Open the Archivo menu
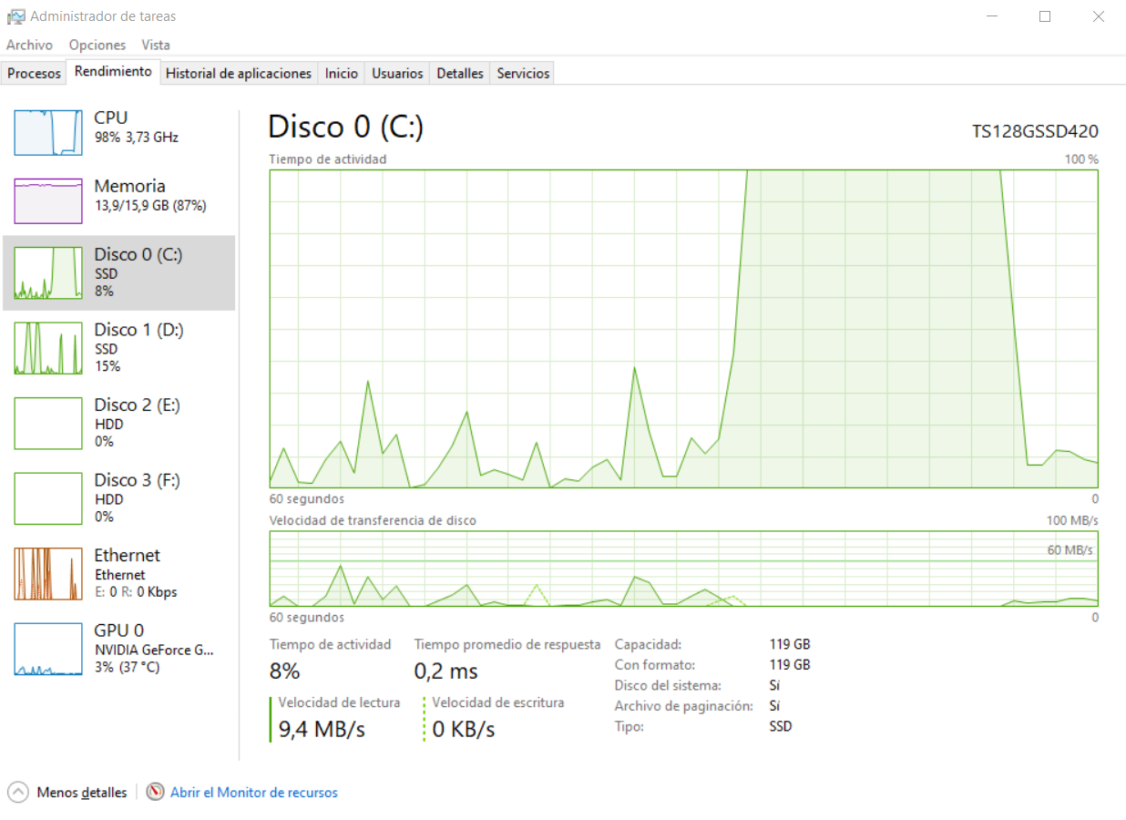 click(29, 44)
